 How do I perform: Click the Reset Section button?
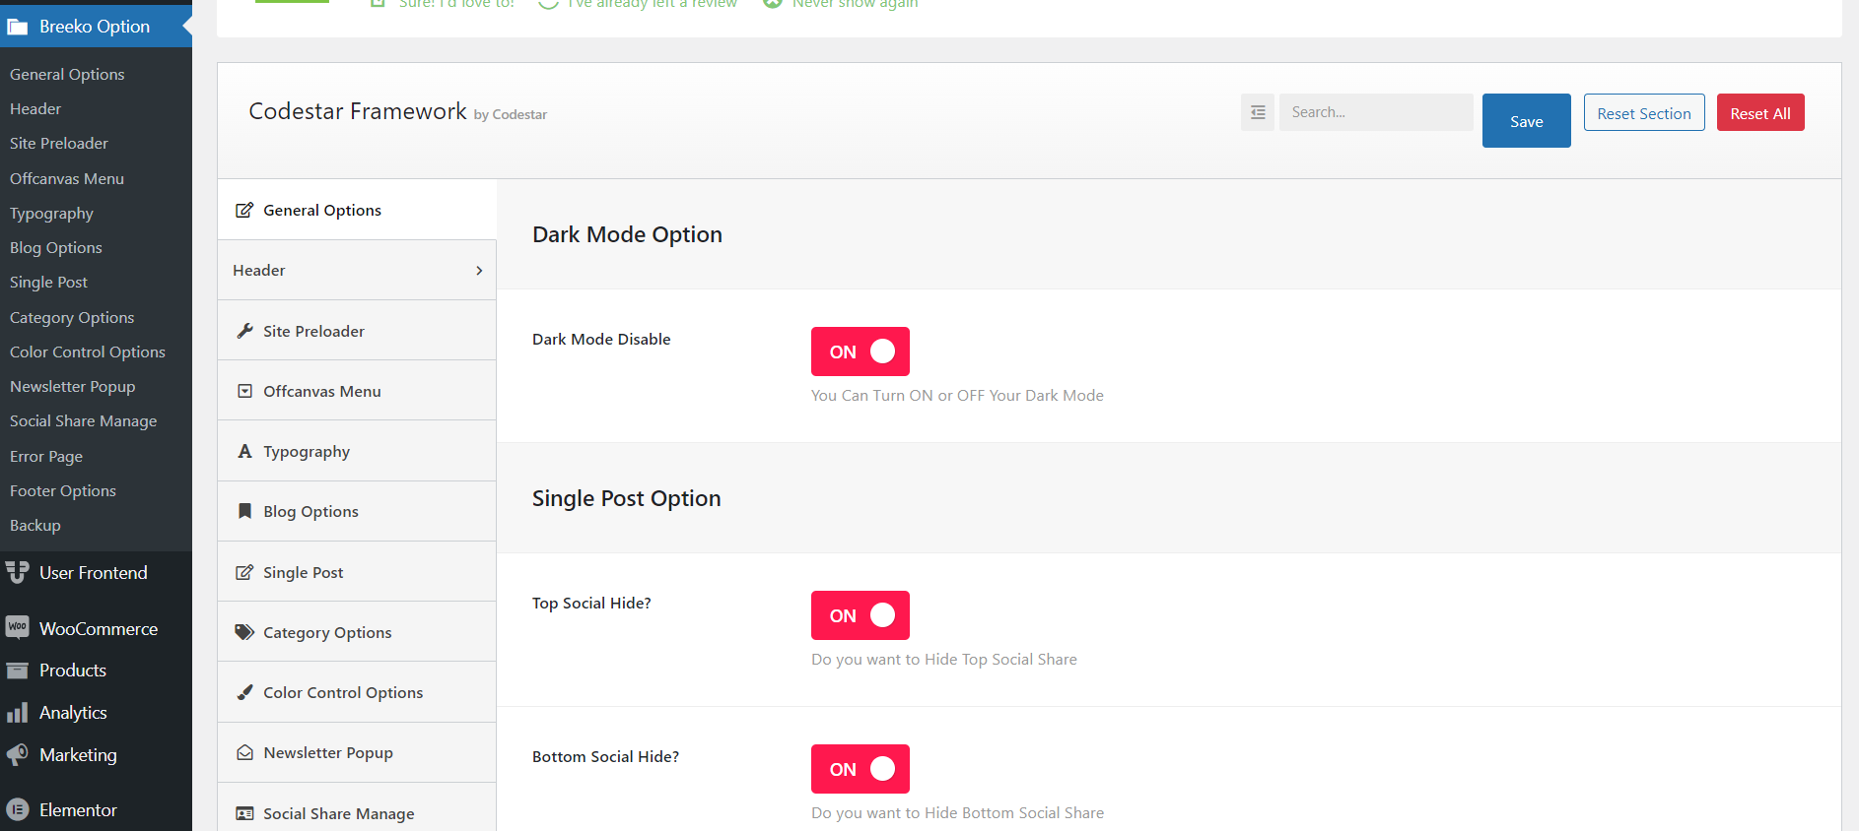(x=1643, y=113)
